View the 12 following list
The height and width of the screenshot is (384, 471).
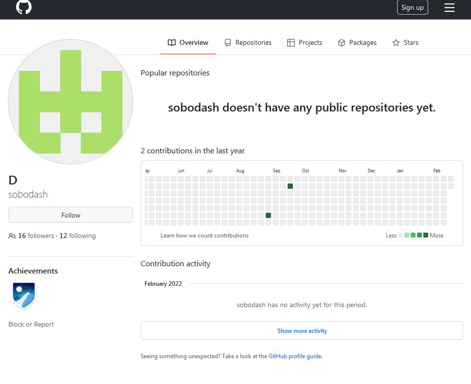coord(77,236)
